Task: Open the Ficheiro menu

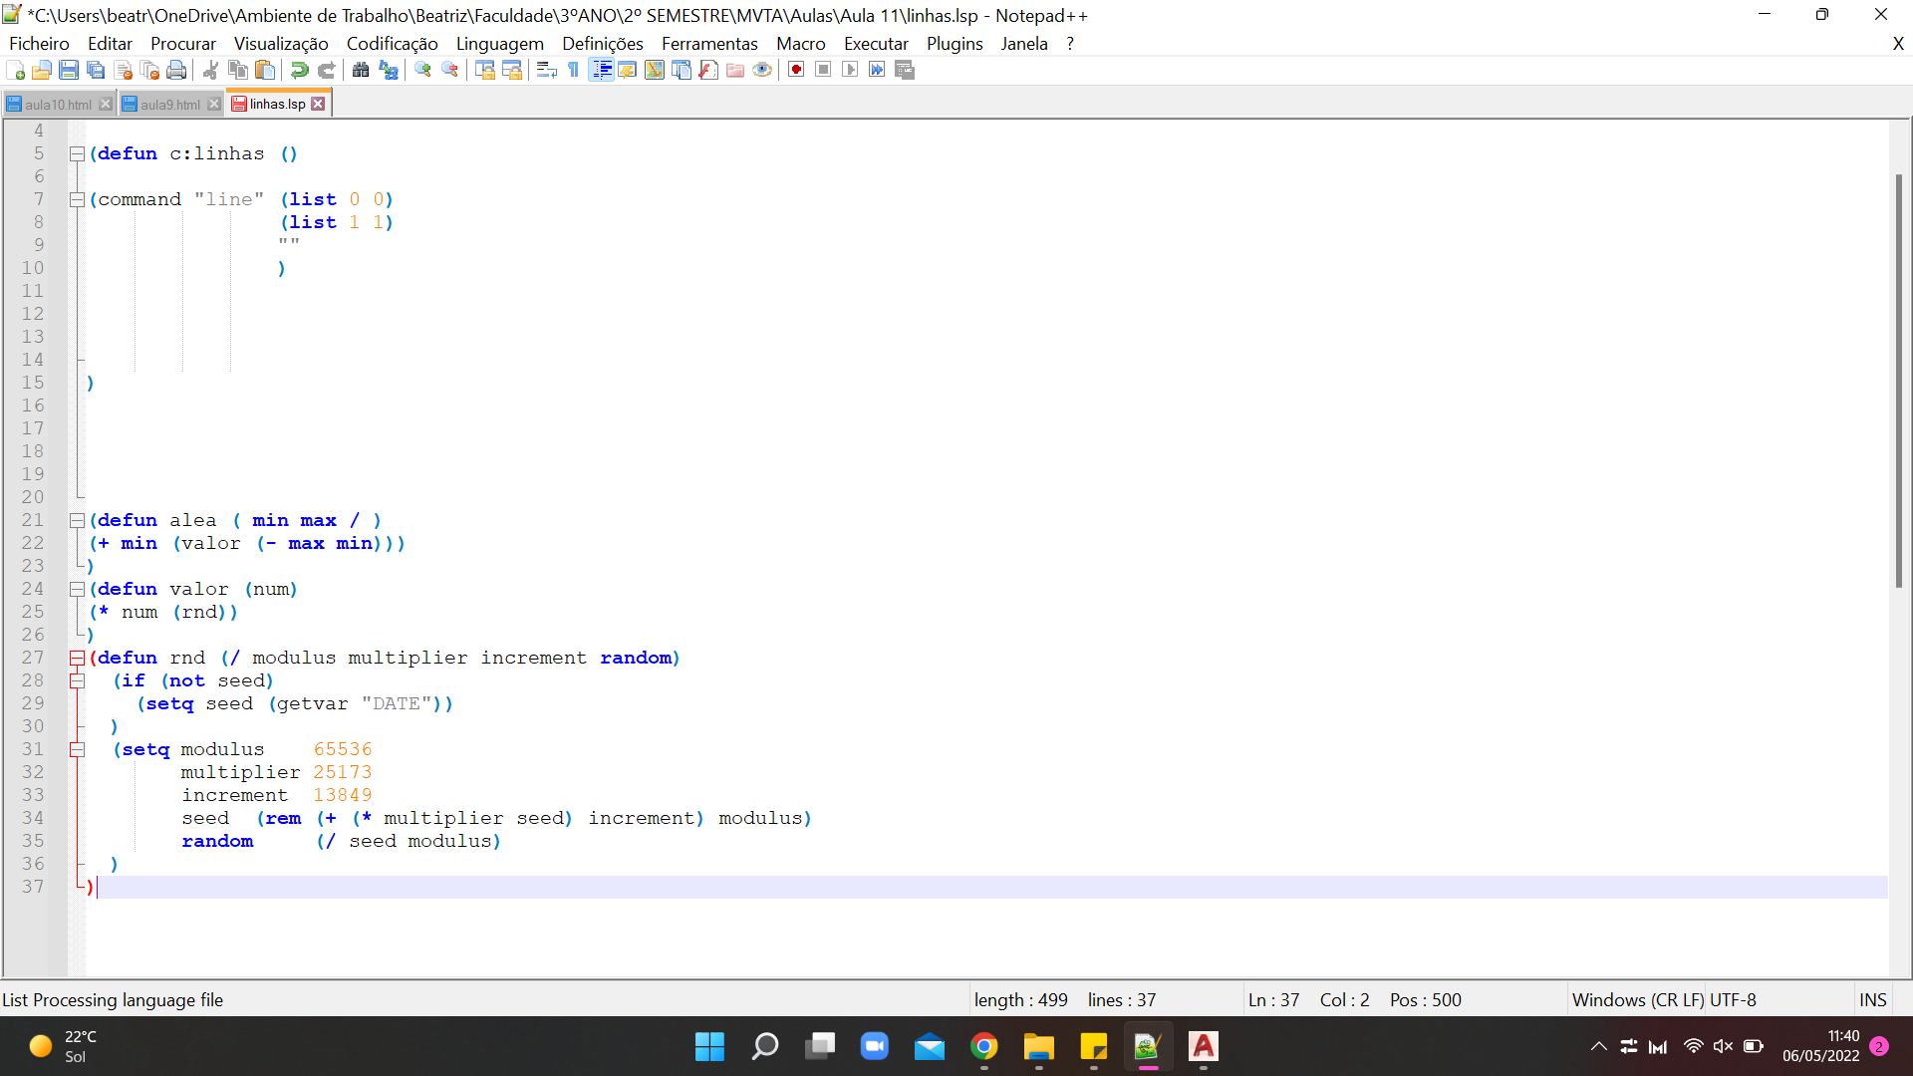Action: [39, 44]
